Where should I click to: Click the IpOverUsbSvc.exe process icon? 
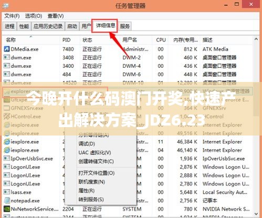(7, 159)
